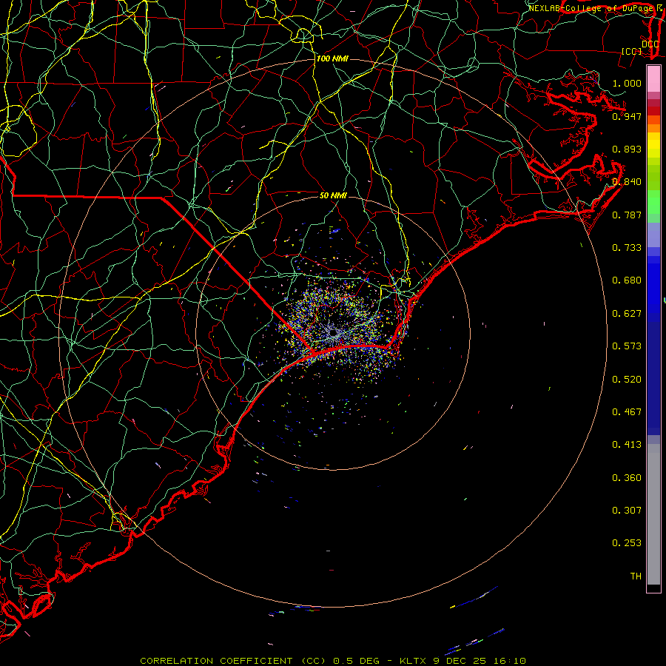Click the 100 NMI range ring label

coord(332,58)
